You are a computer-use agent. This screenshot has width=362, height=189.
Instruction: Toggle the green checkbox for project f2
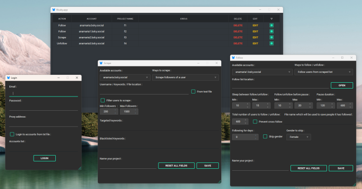click(x=272, y=31)
